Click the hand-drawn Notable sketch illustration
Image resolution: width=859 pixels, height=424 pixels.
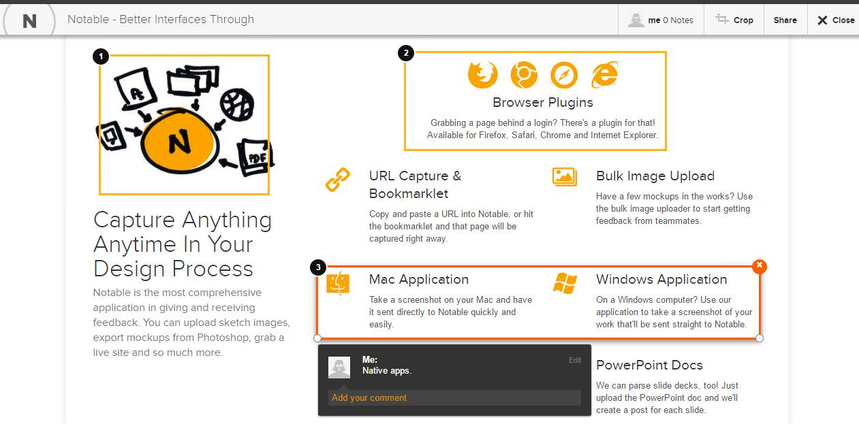point(184,125)
